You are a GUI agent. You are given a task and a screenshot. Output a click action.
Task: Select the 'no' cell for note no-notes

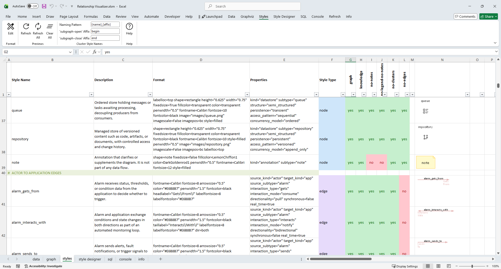pos(371,162)
